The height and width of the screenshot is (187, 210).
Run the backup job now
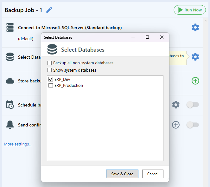coord(190,10)
